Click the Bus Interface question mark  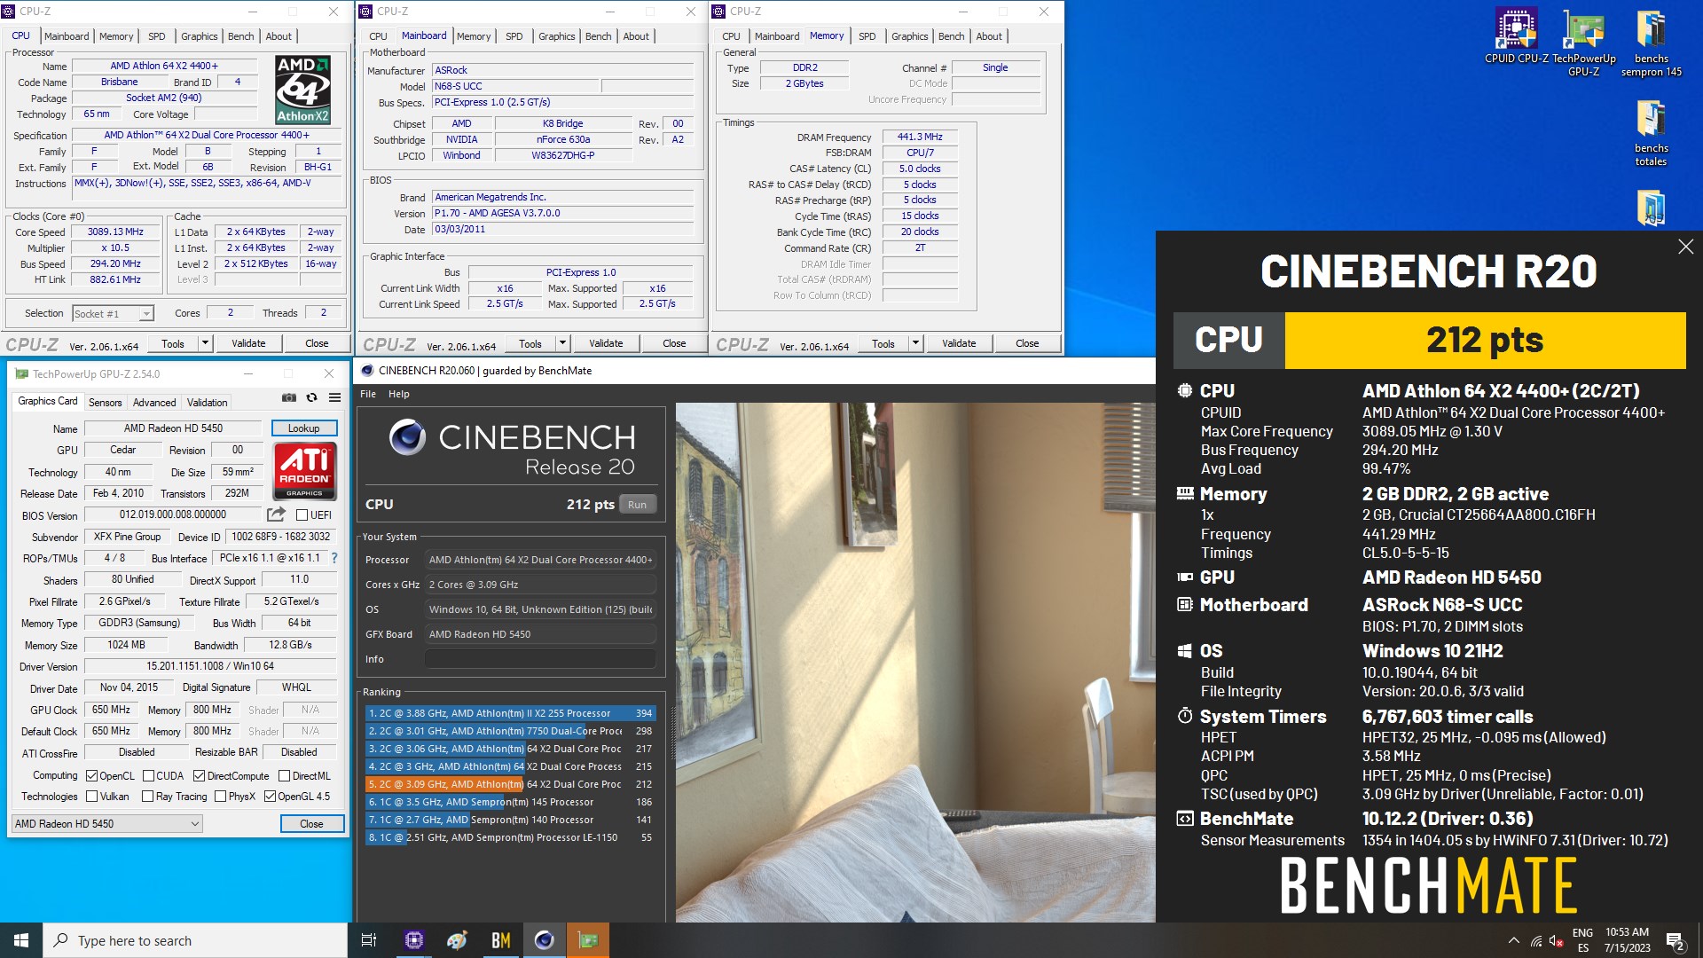[334, 558]
